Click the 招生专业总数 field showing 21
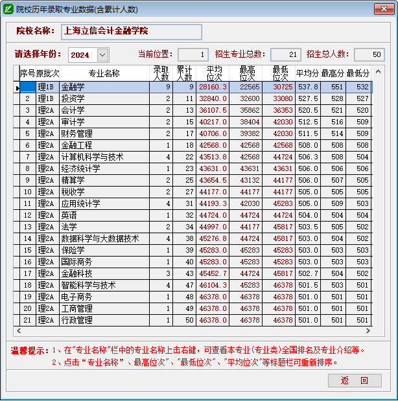Image resolution: width=398 pixels, height=401 pixels. click(286, 54)
